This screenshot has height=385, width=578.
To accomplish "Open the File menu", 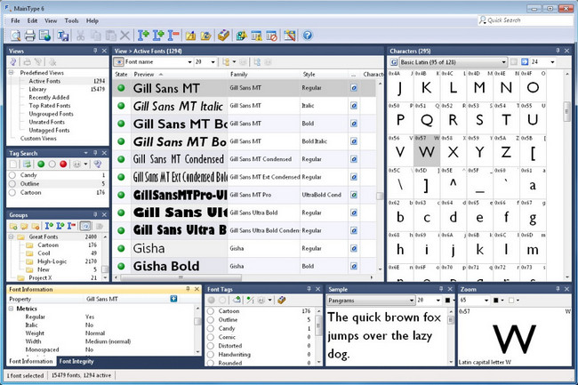I will point(15,20).
